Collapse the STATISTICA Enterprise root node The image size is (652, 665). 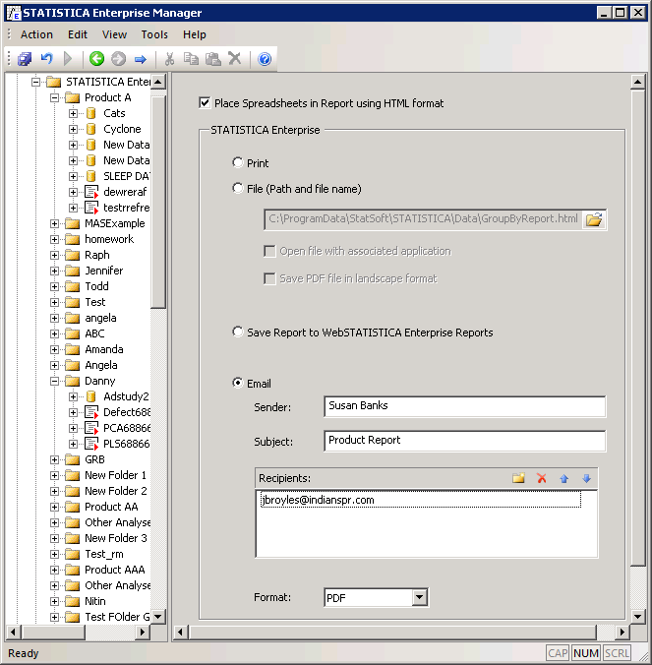35,82
